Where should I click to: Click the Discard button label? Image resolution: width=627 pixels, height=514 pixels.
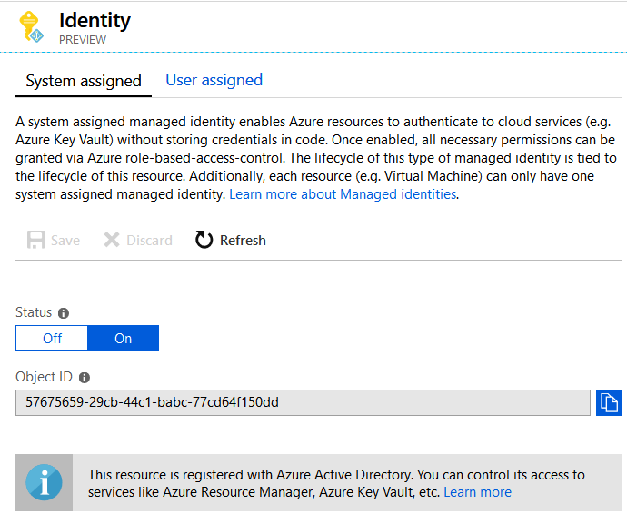pyautogui.click(x=149, y=241)
